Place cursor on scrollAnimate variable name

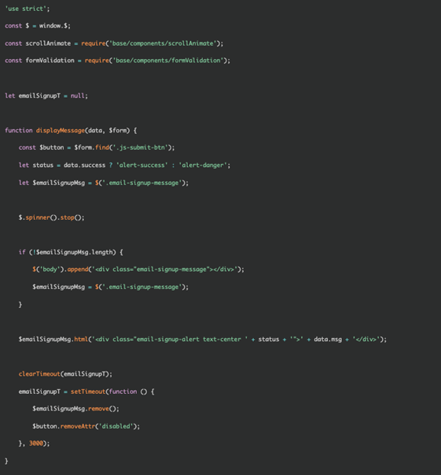48,43
